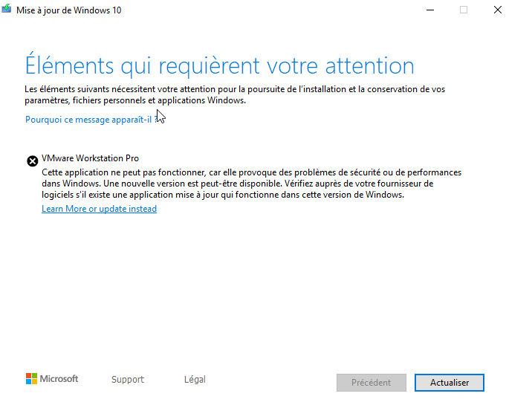The image size is (506, 402).
Task: Click the 'Éléments qui requièrent votre attention' heading
Action: point(220,66)
